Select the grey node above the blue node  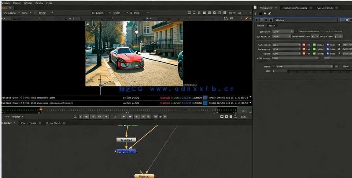pos(126,140)
